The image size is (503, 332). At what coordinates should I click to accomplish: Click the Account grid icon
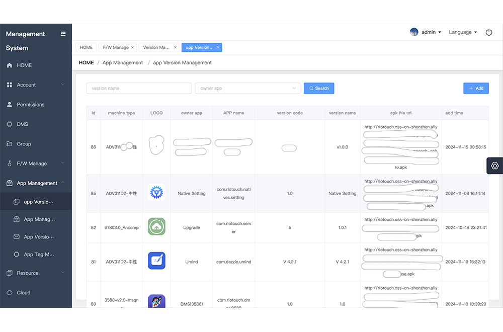[10, 85]
